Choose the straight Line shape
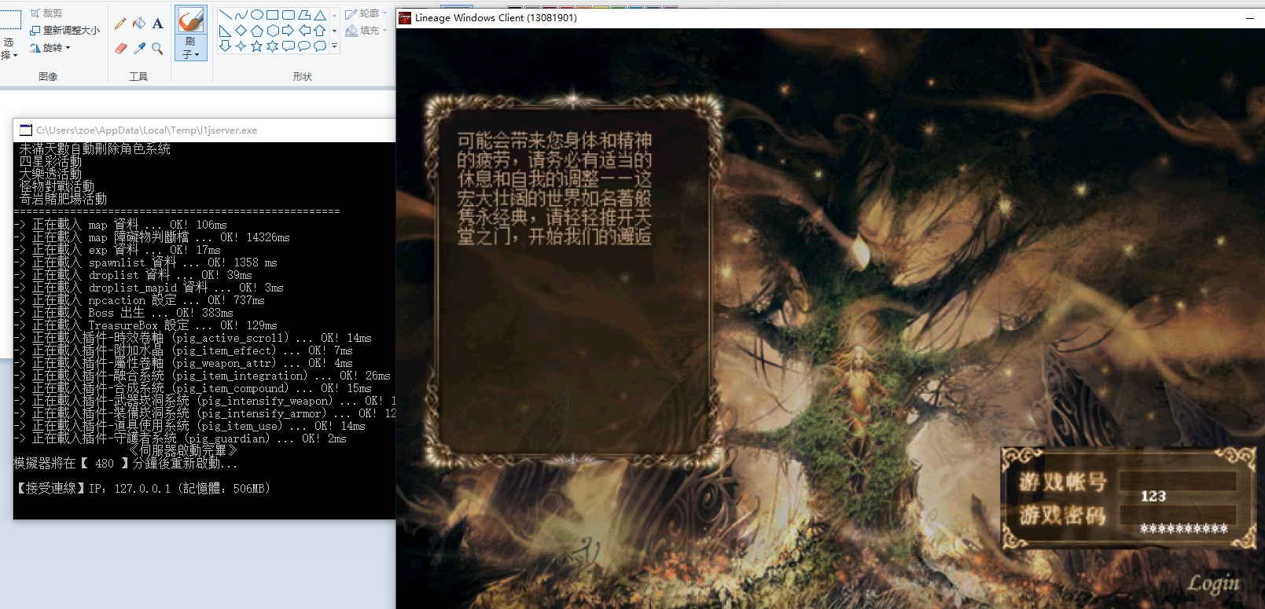The height and width of the screenshot is (609, 1265). click(x=226, y=15)
